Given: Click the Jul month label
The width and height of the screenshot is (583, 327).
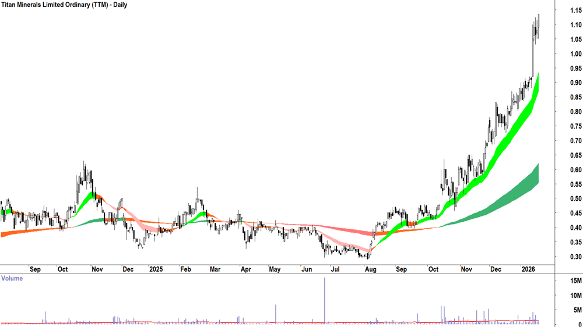Looking at the screenshot, I should 335,269.
